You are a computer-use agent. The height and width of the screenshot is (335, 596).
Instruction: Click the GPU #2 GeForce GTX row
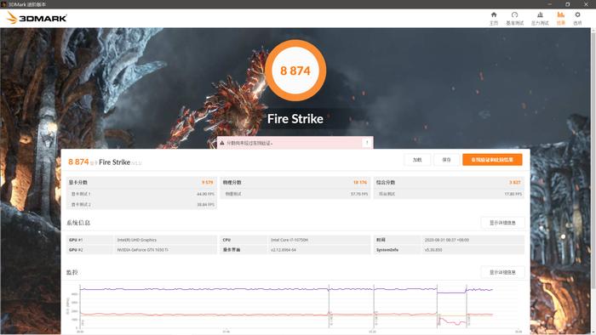[x=141, y=250]
